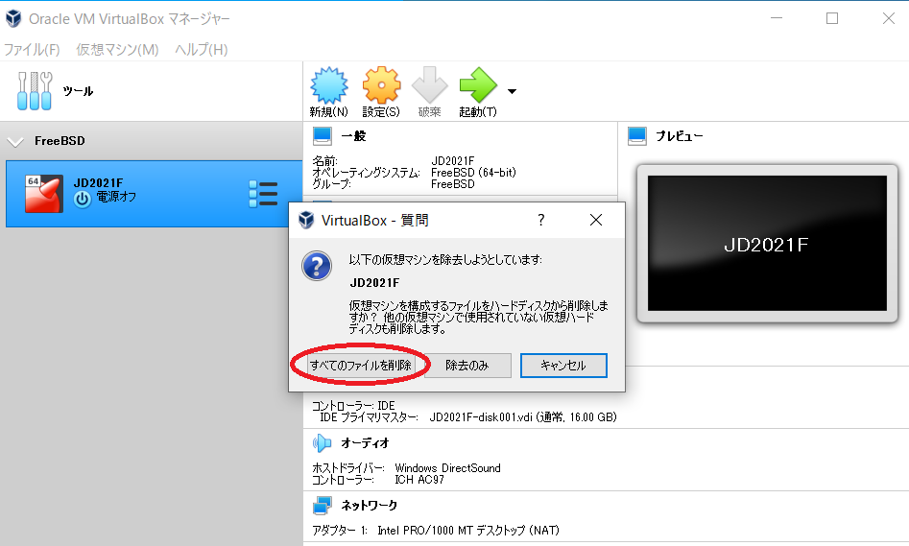The image size is (909, 546).
Task: Select the JD2021F virtual machine entry
Action: 144,193
